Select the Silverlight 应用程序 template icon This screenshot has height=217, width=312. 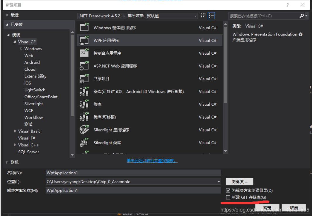click(x=84, y=130)
